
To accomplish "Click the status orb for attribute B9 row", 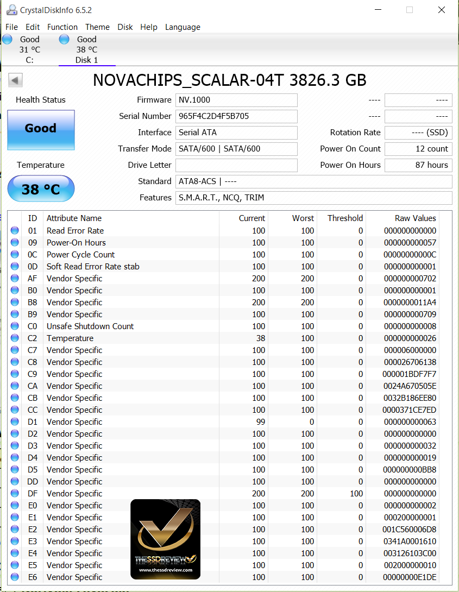I will [x=15, y=314].
